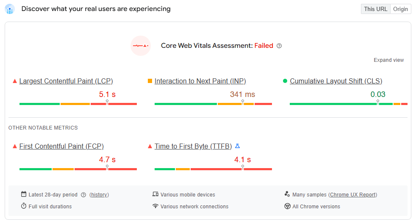Click the Chrome versions icon
The height and width of the screenshot is (224, 416).
click(x=287, y=206)
